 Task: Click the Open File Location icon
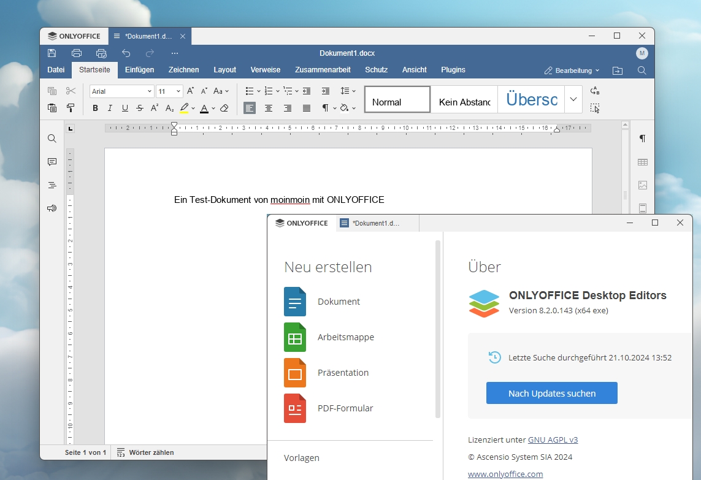[618, 70]
